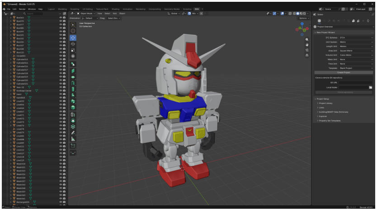Hide Cylinder017 using its eye icon
Viewport: 377px width, 211px height.
click(61, 70)
